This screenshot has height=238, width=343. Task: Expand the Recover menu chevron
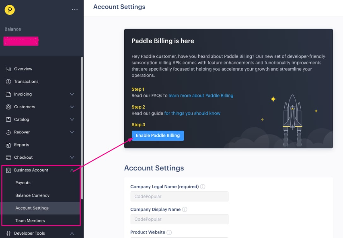(72, 132)
